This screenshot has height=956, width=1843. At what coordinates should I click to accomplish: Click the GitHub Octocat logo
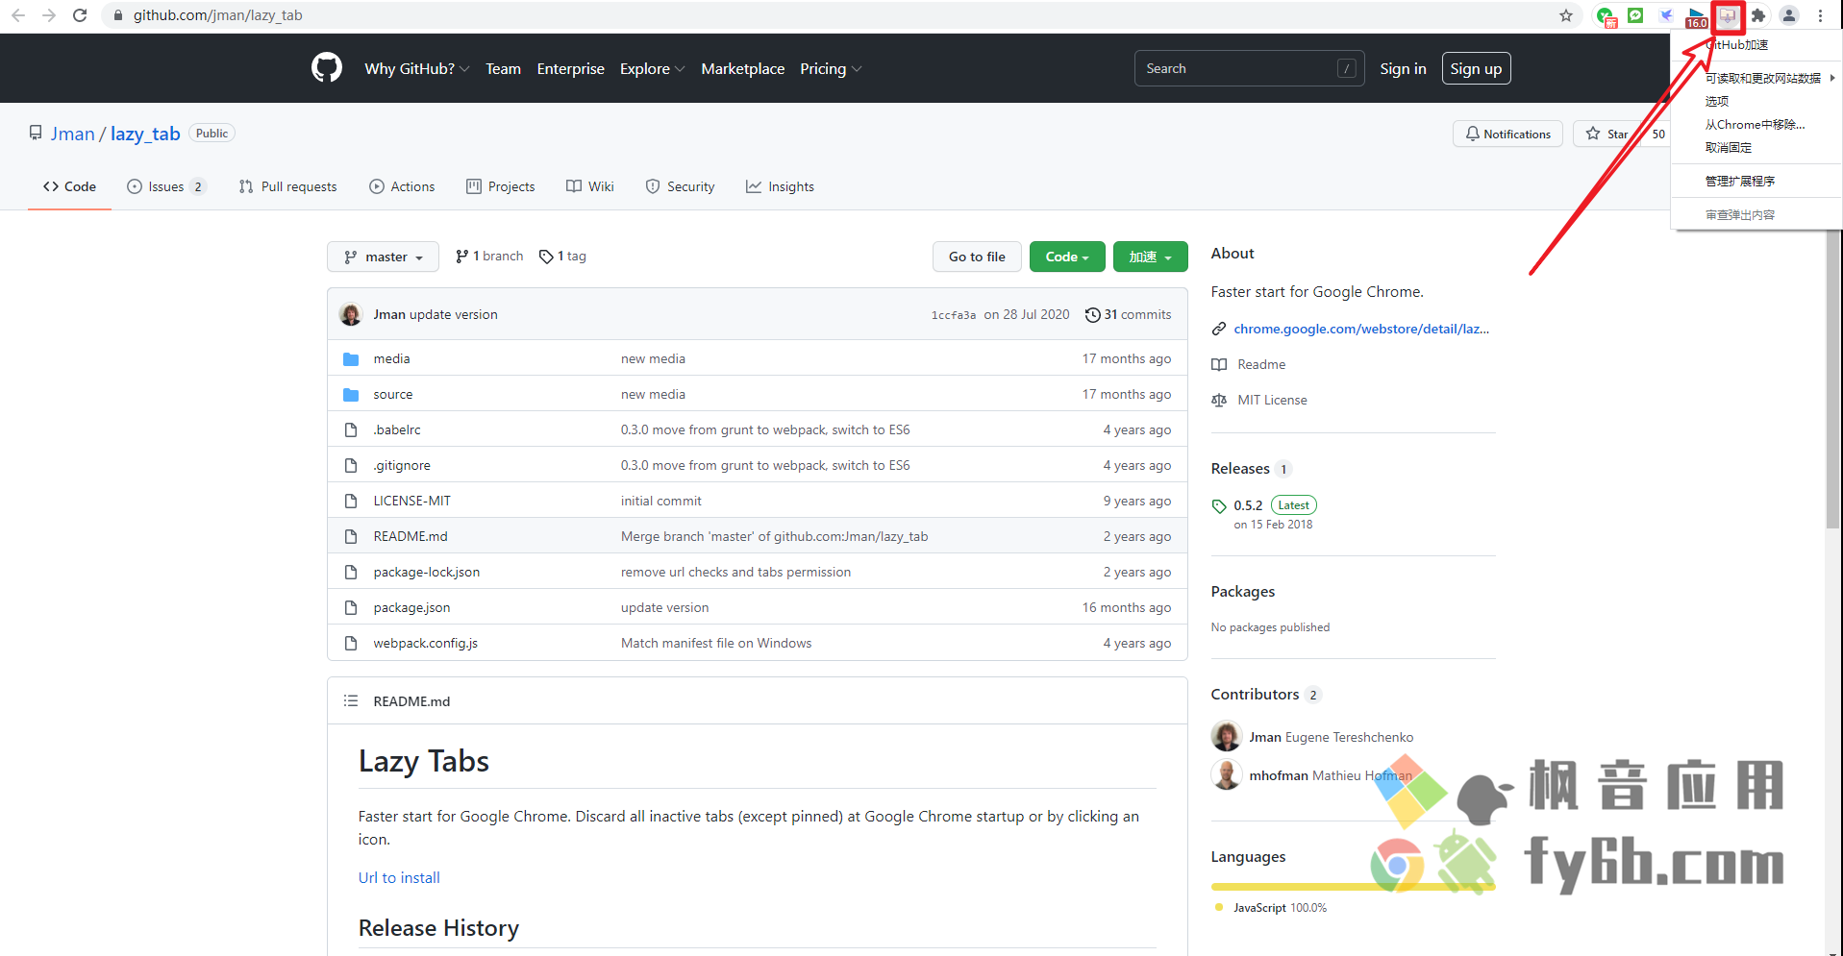click(x=327, y=68)
